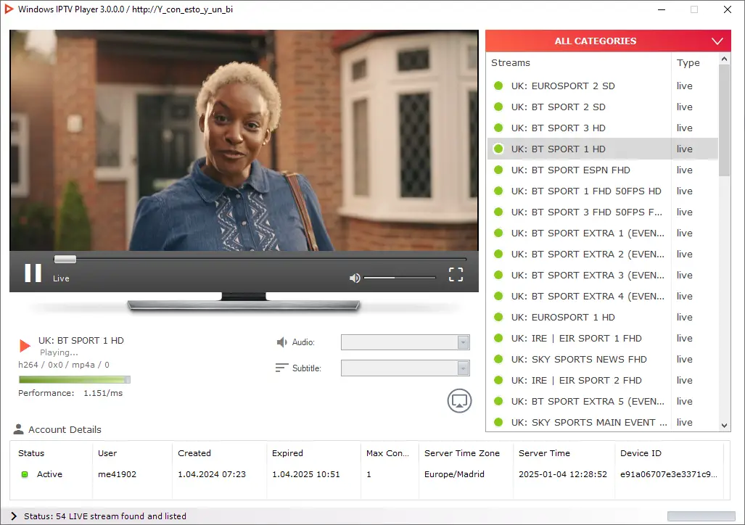Select UK: BT SPORT EXTRA 5 stream
The height and width of the screenshot is (525, 745).
(603, 401)
